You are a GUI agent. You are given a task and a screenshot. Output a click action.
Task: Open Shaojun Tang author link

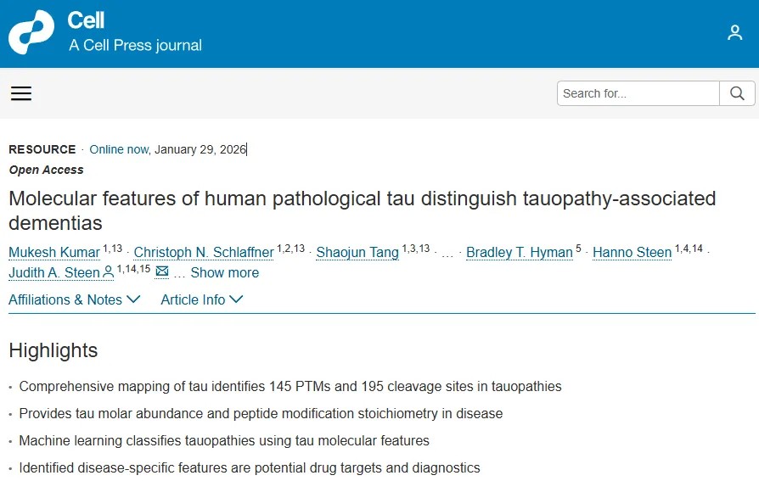click(357, 252)
